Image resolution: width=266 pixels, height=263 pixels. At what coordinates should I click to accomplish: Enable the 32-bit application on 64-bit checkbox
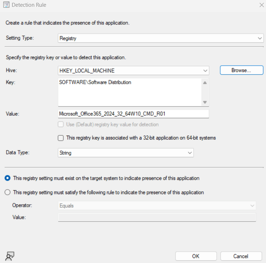[61, 138]
